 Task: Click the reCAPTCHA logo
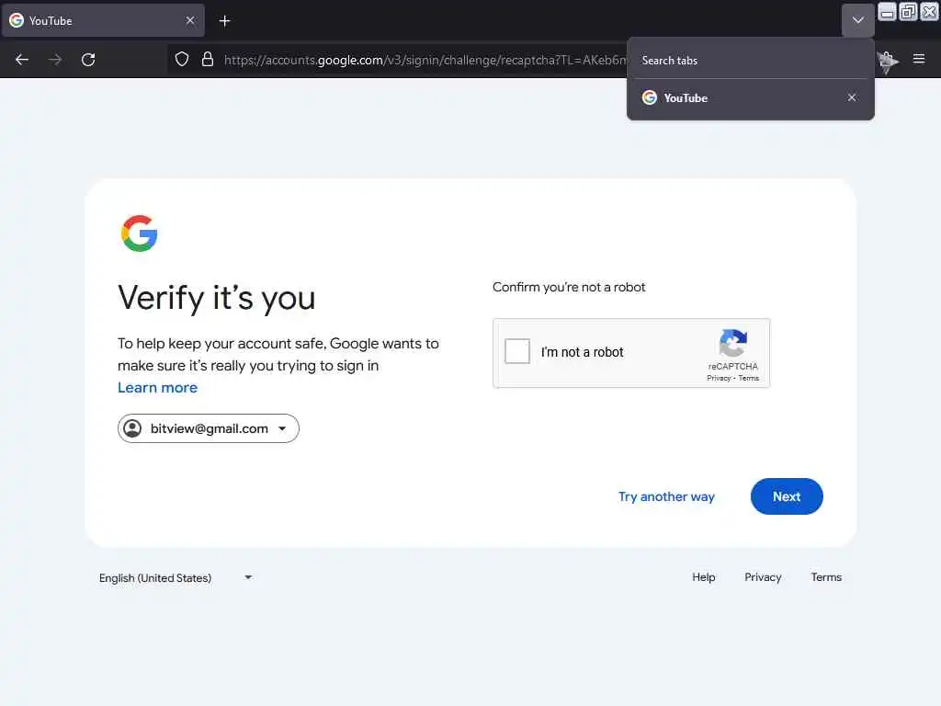tap(732, 343)
